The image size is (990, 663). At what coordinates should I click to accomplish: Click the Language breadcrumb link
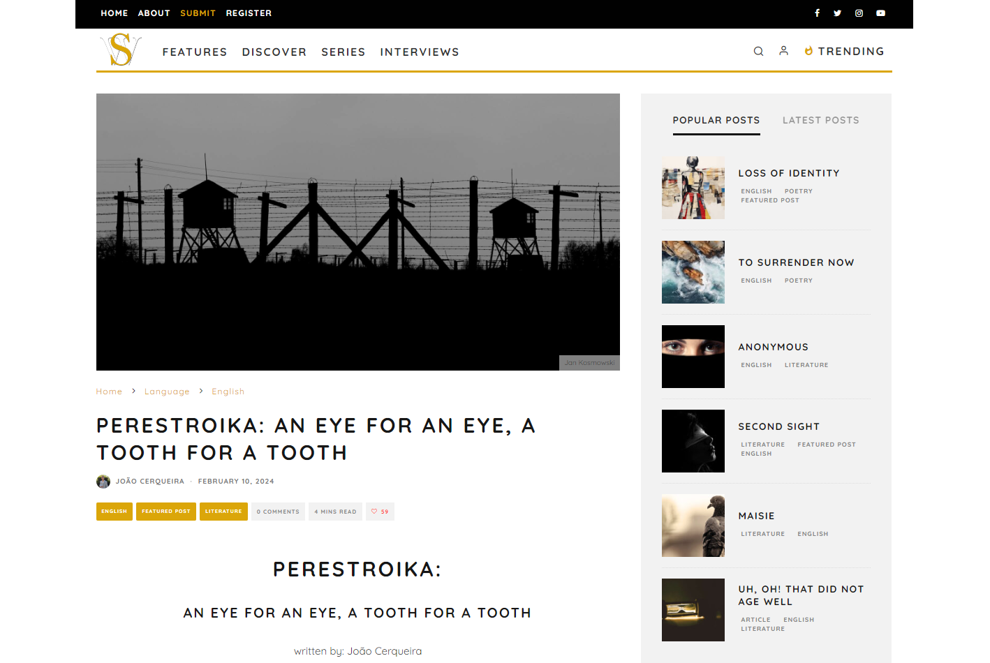(x=167, y=392)
